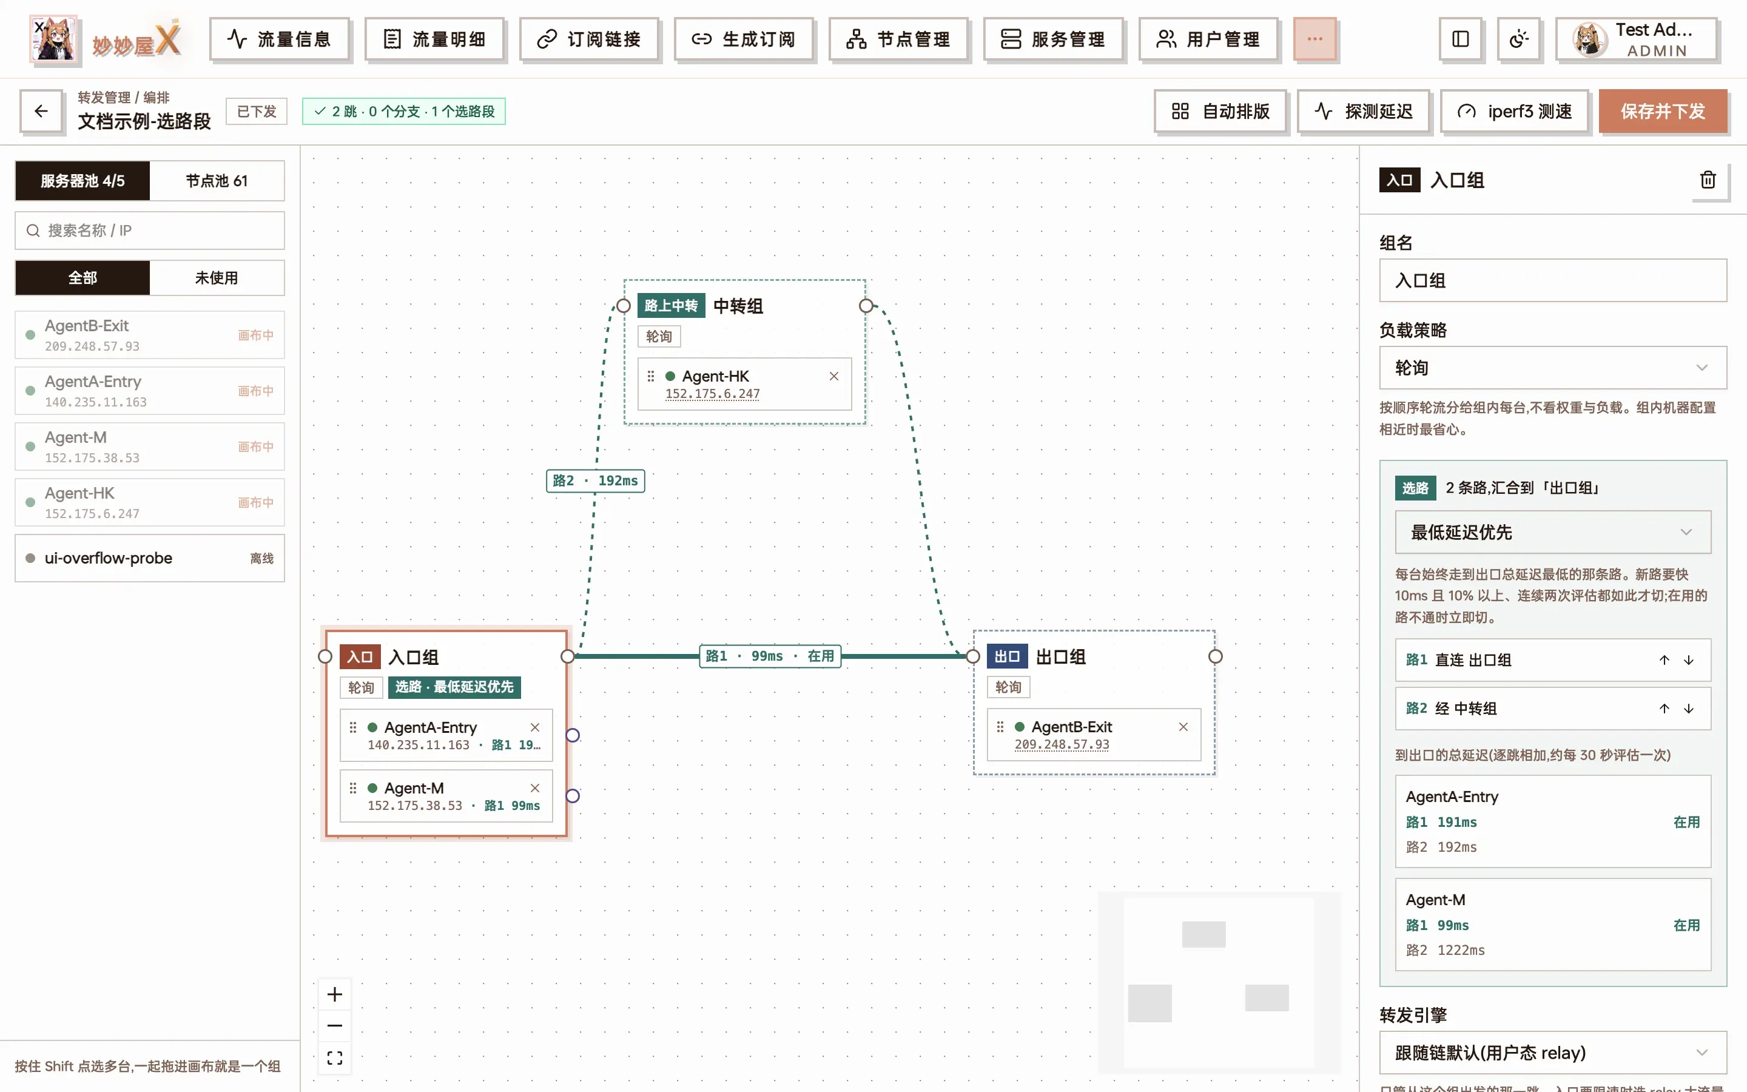Move 路1 直连 出口组 up
Viewport: 1747px width, 1092px height.
click(1664, 660)
